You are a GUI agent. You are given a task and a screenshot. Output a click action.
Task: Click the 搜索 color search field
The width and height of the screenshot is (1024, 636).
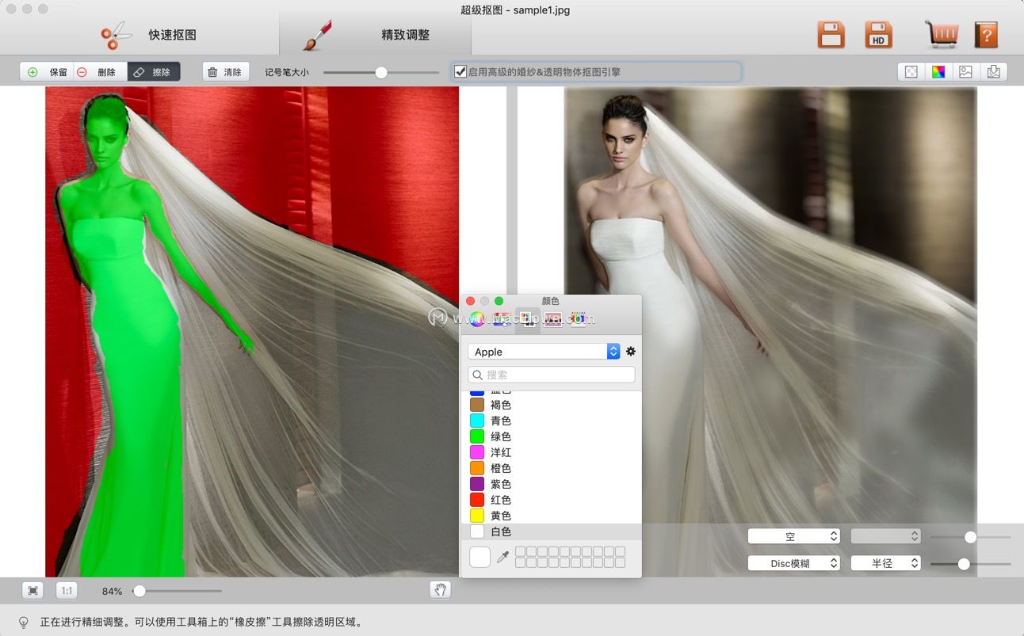[552, 375]
